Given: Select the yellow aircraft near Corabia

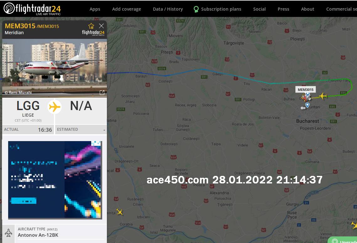Looking at the screenshot, I should click(119, 212).
